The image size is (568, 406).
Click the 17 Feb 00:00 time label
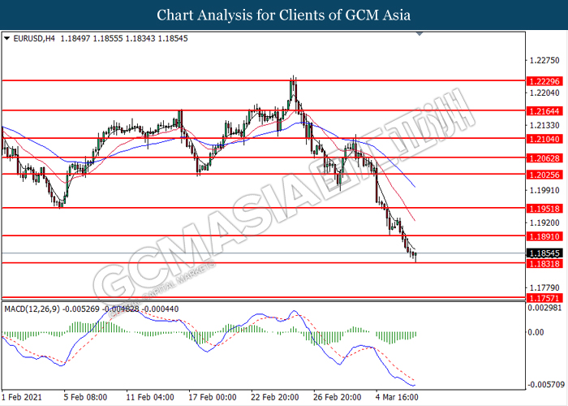213,397
